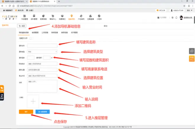Bookmark this page with the star icon
The height and width of the screenshot is (129, 195).
coord(184,6)
